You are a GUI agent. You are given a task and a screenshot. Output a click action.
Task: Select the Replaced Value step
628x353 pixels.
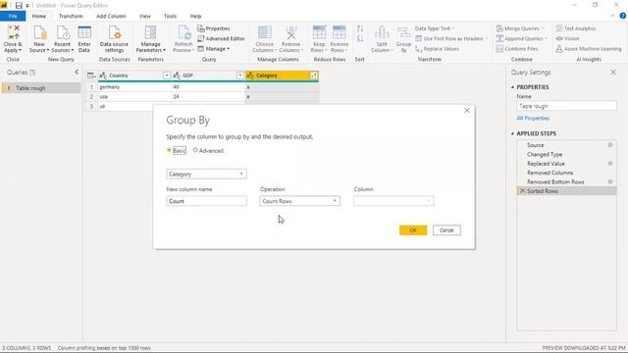(567, 164)
